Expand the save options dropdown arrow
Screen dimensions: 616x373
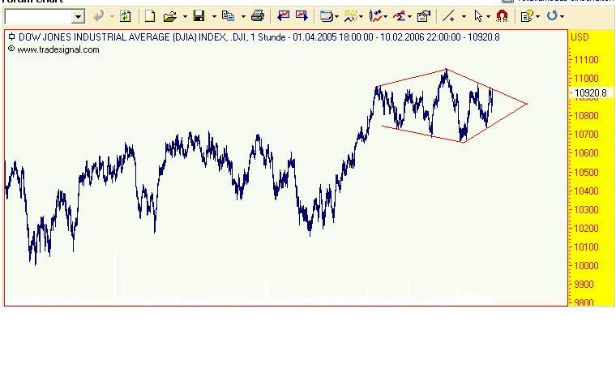point(214,16)
